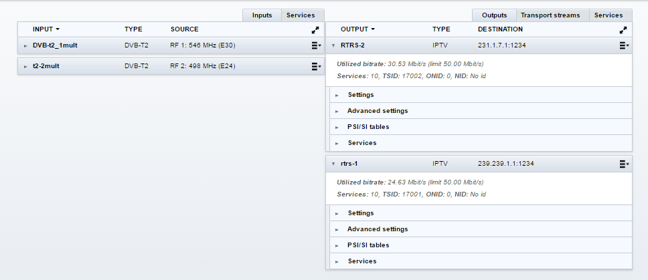
Task: Open the hamburger menu for rtrs-1 output
Action: coord(624,164)
